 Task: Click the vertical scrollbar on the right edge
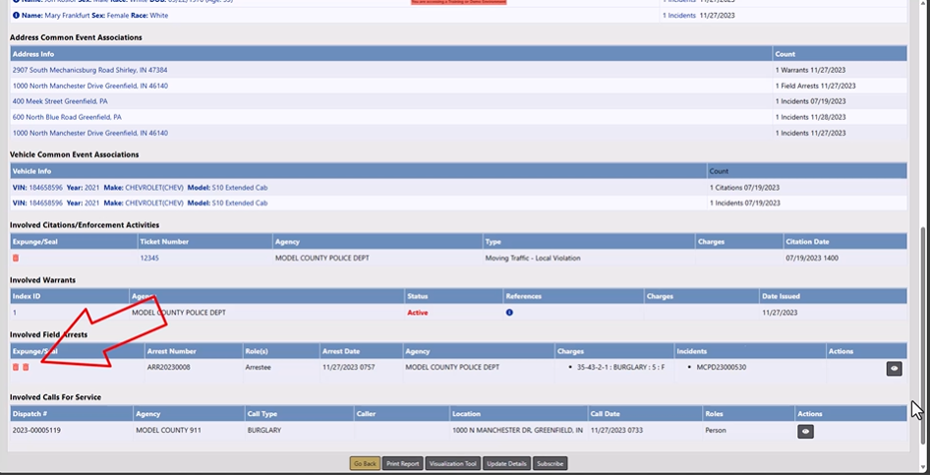922,295
